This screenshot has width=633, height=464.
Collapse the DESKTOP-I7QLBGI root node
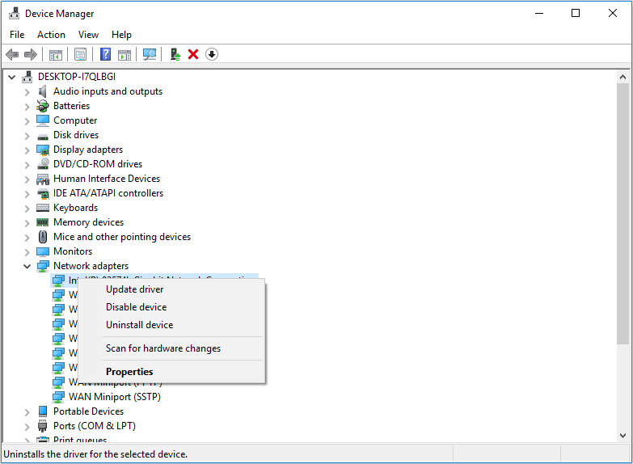(11, 77)
